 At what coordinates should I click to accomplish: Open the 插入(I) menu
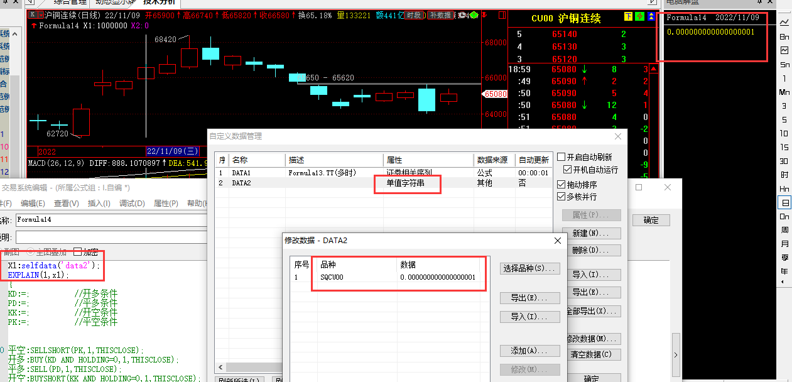coord(99,204)
